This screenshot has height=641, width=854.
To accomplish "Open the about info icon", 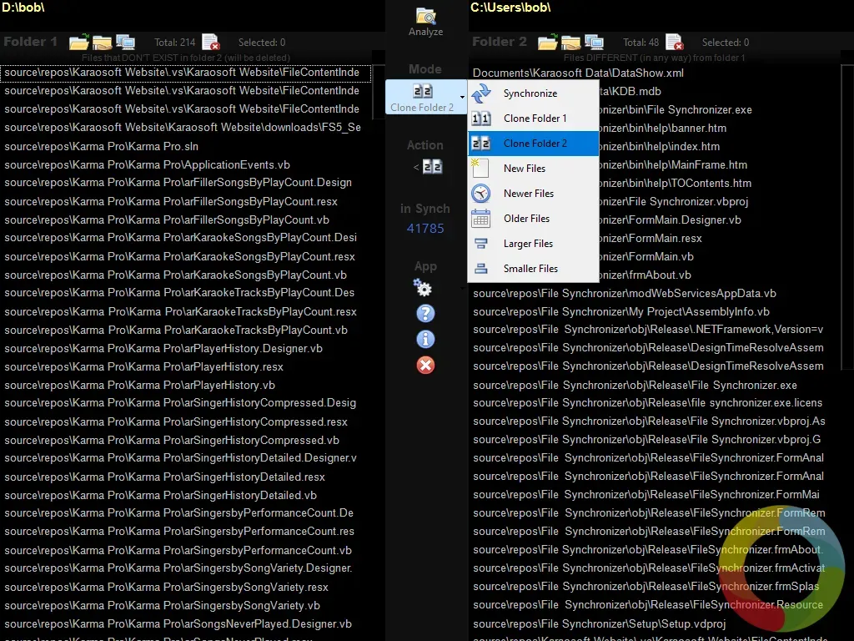I will pos(425,339).
